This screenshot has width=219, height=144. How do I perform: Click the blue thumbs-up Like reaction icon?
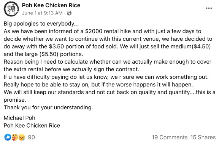8,137
